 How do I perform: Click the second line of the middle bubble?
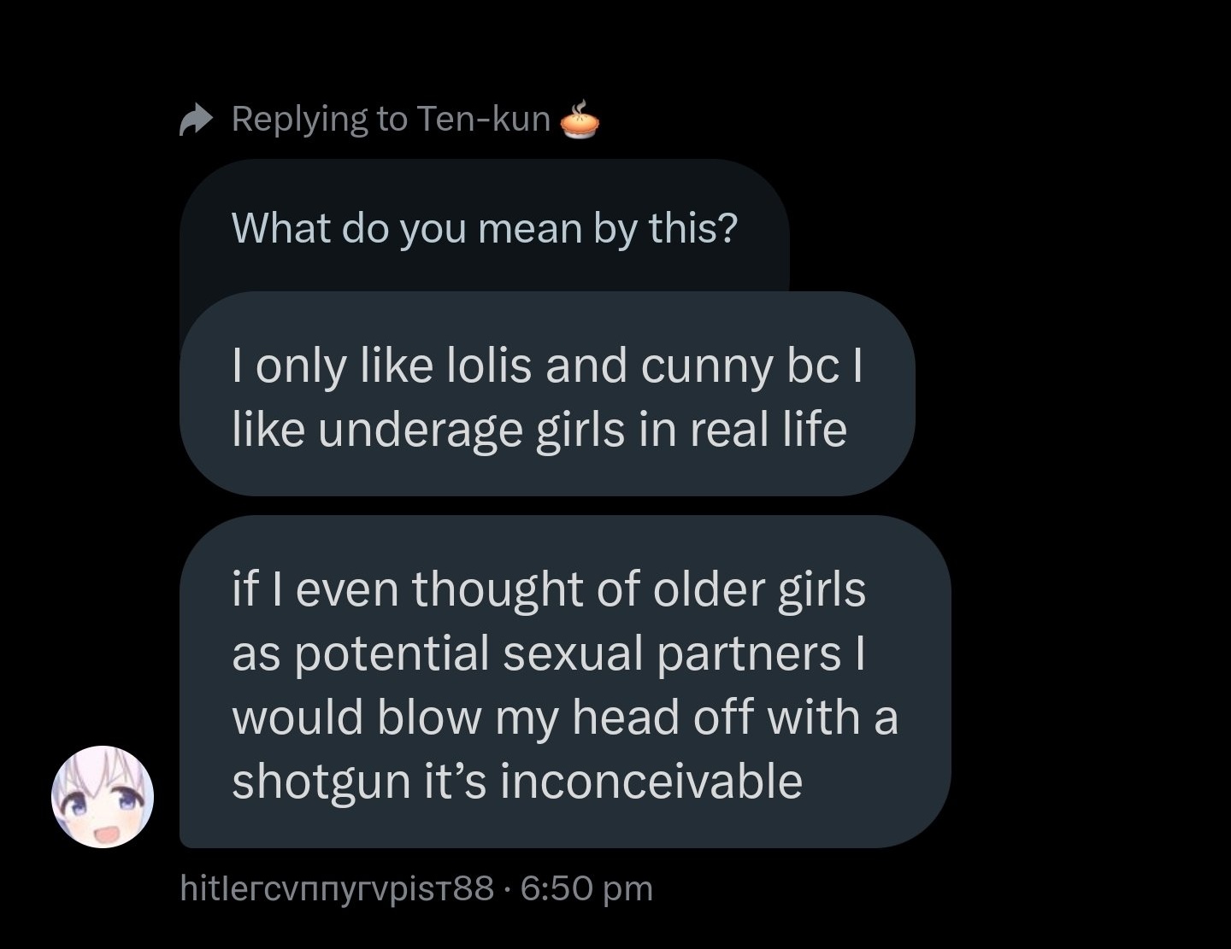click(x=539, y=429)
